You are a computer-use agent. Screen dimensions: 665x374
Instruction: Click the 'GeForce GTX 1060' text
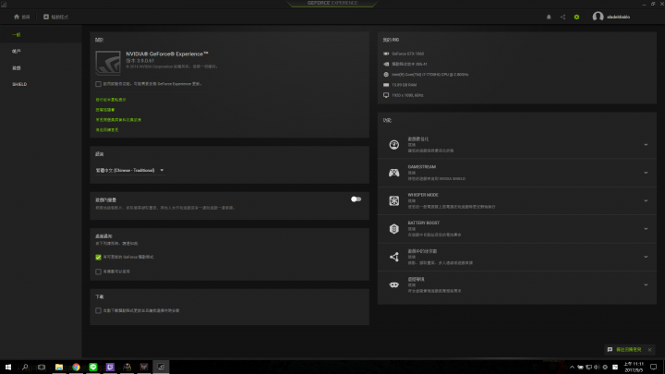coord(407,54)
